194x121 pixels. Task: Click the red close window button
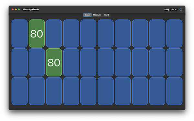click(x=13, y=9)
